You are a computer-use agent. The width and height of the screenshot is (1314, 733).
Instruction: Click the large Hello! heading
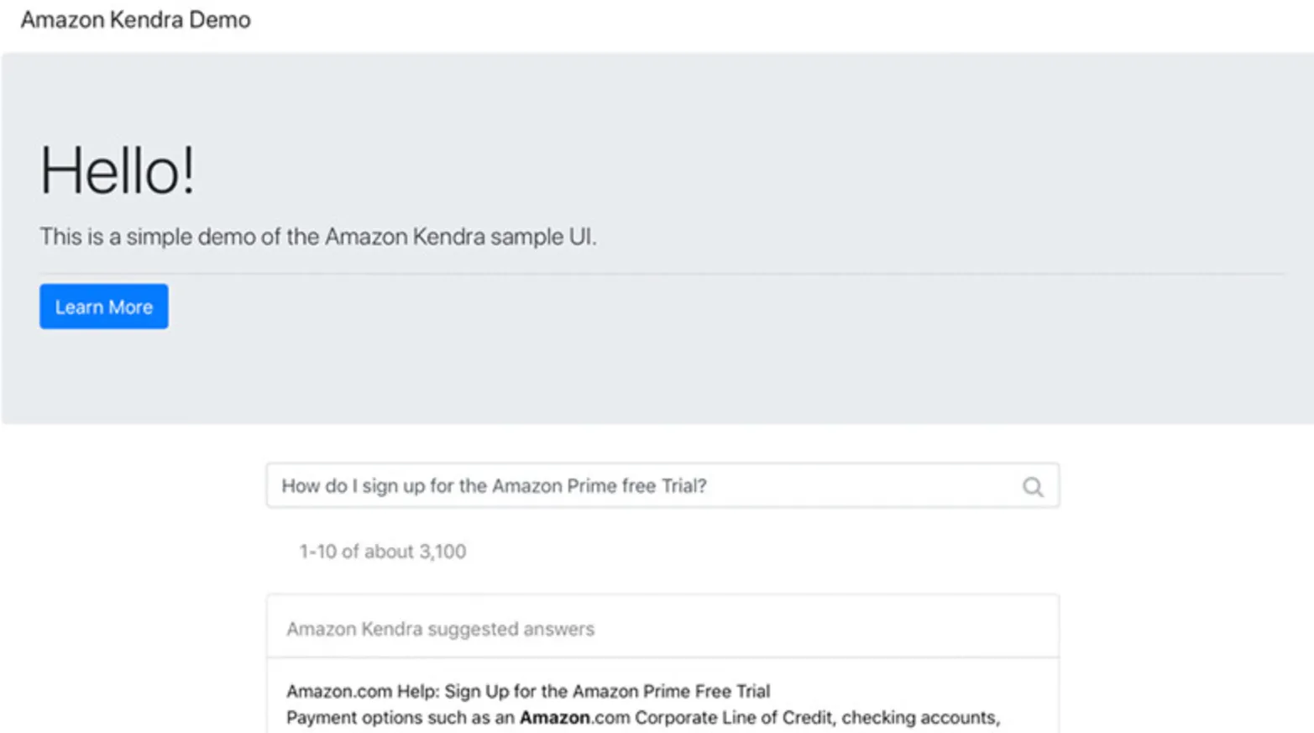118,171
